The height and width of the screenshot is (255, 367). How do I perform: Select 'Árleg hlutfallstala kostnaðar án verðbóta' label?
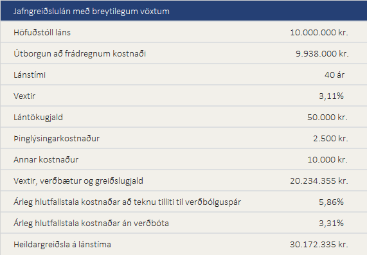[x=91, y=223]
